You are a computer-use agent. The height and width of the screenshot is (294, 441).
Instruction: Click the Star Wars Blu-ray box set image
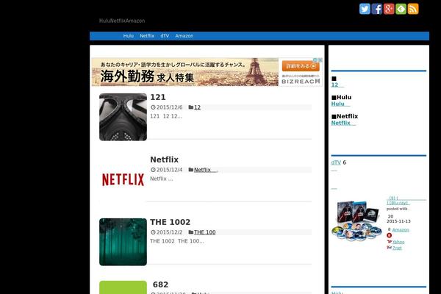coord(356,221)
